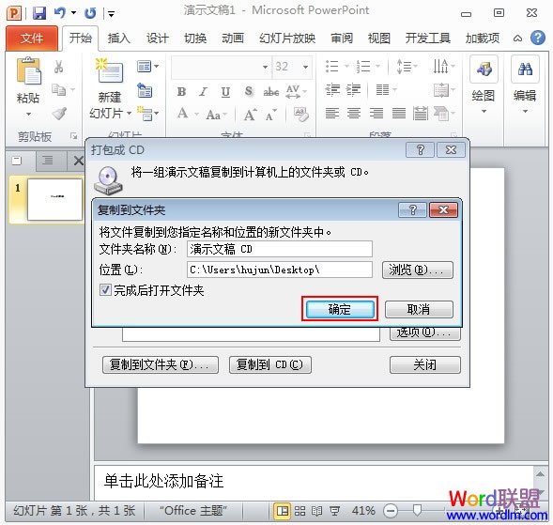Viewport: 553px width, 525px height.
Task: Toggle center text alignment
Action: pos(354,114)
